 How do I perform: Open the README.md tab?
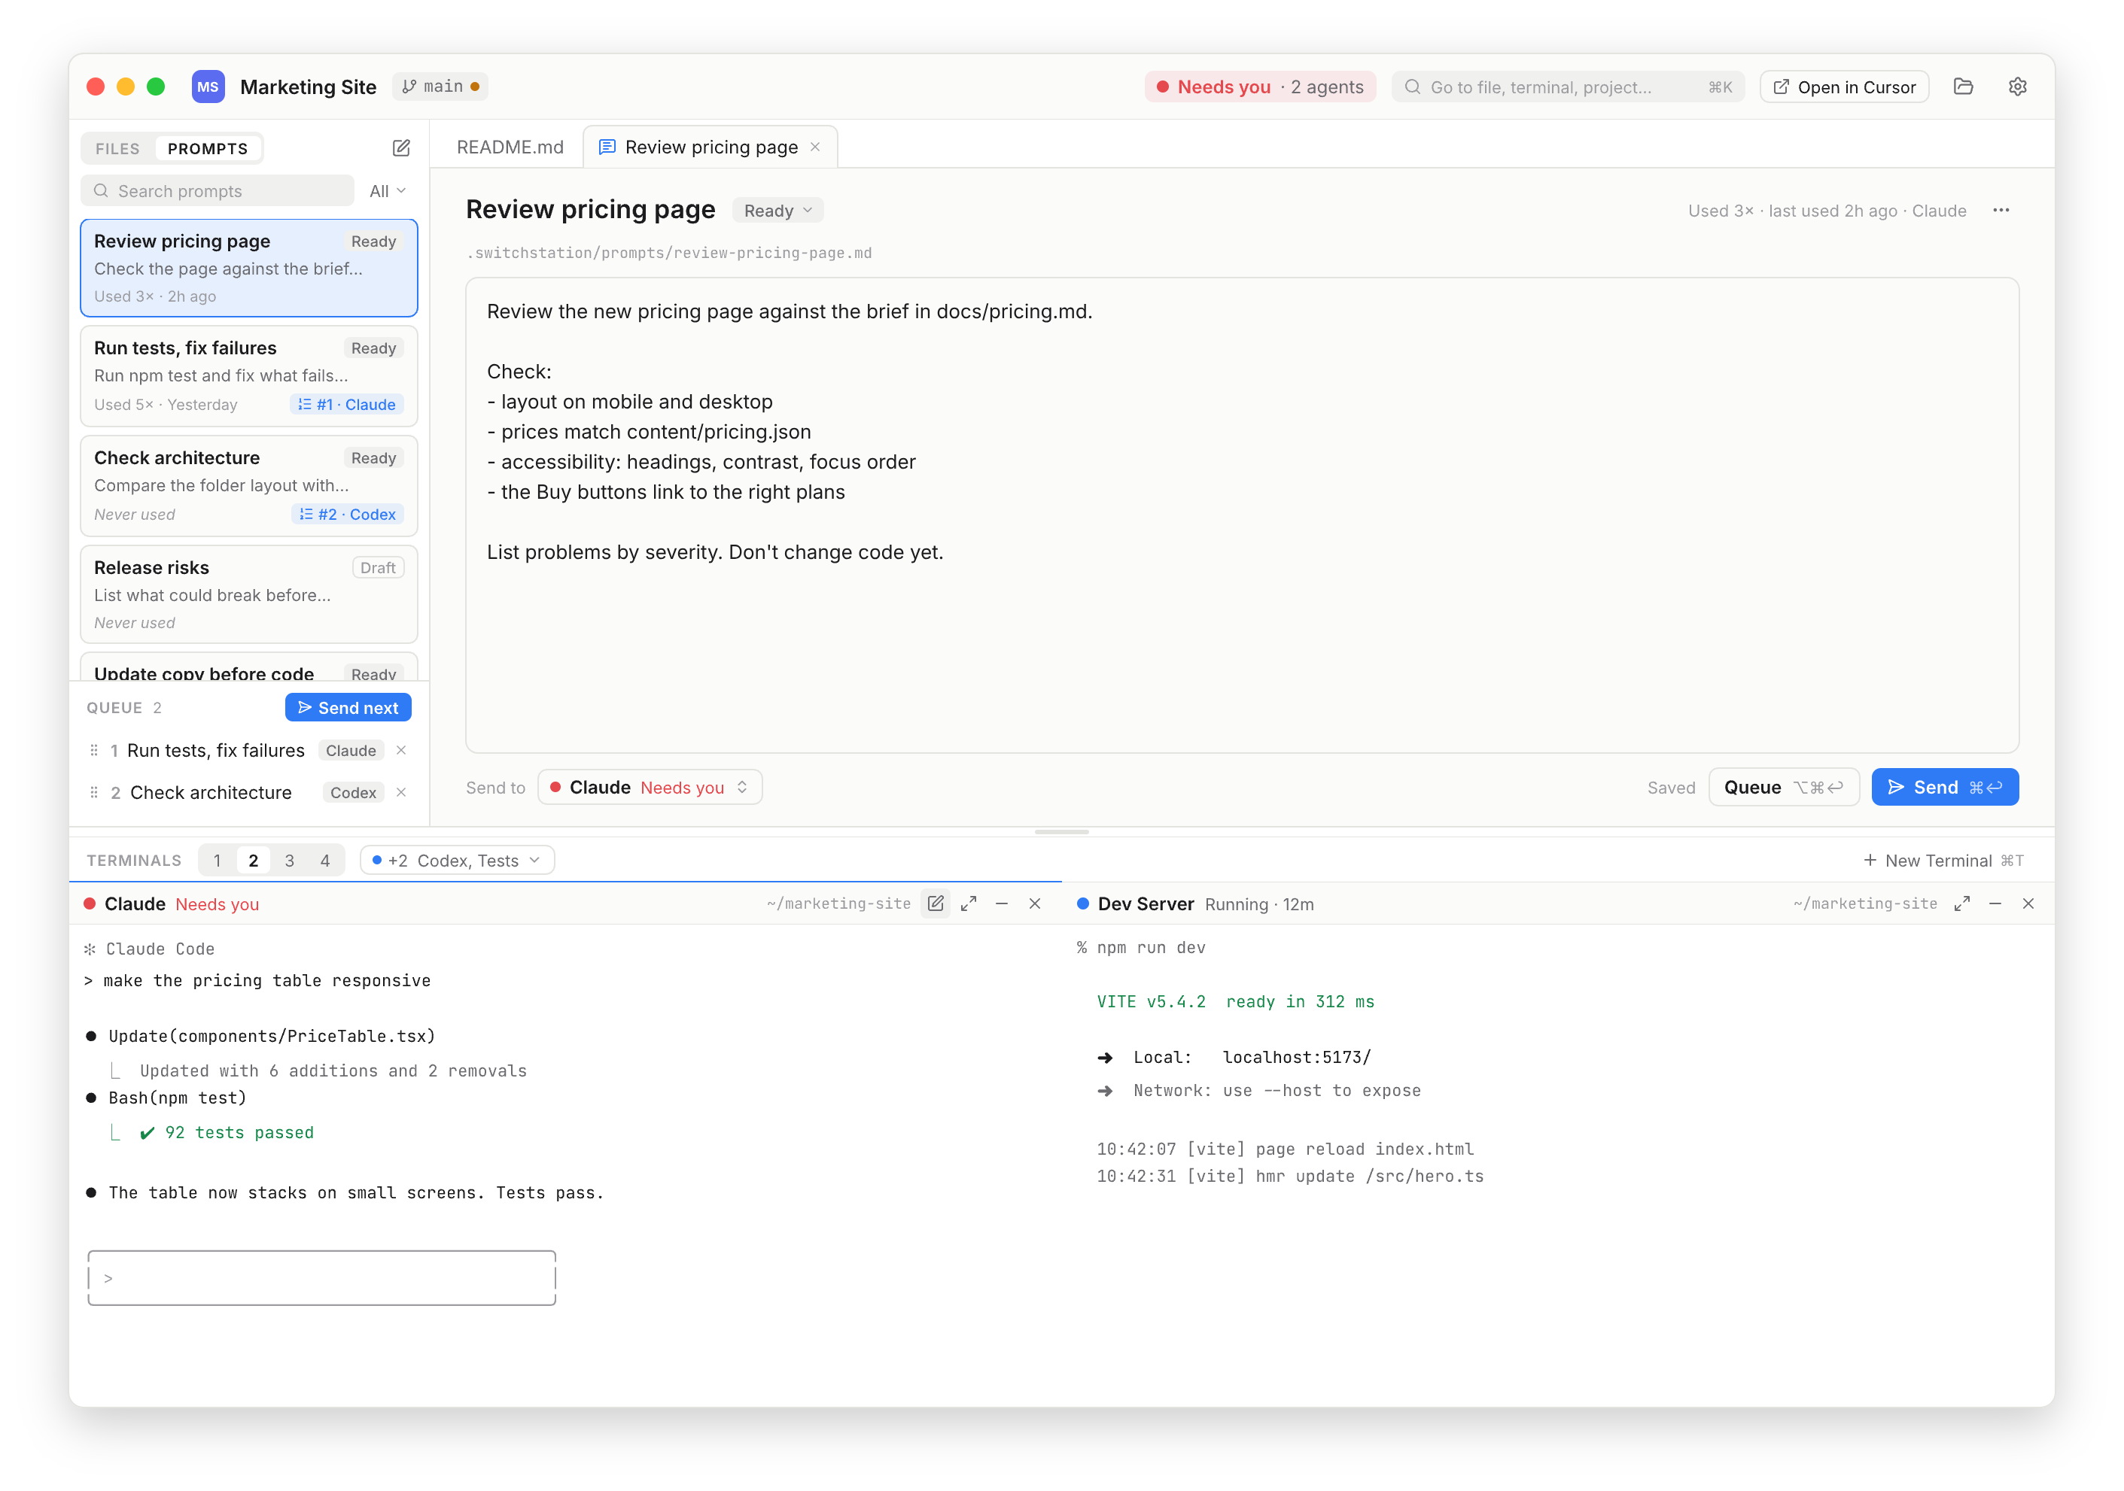[x=510, y=147]
